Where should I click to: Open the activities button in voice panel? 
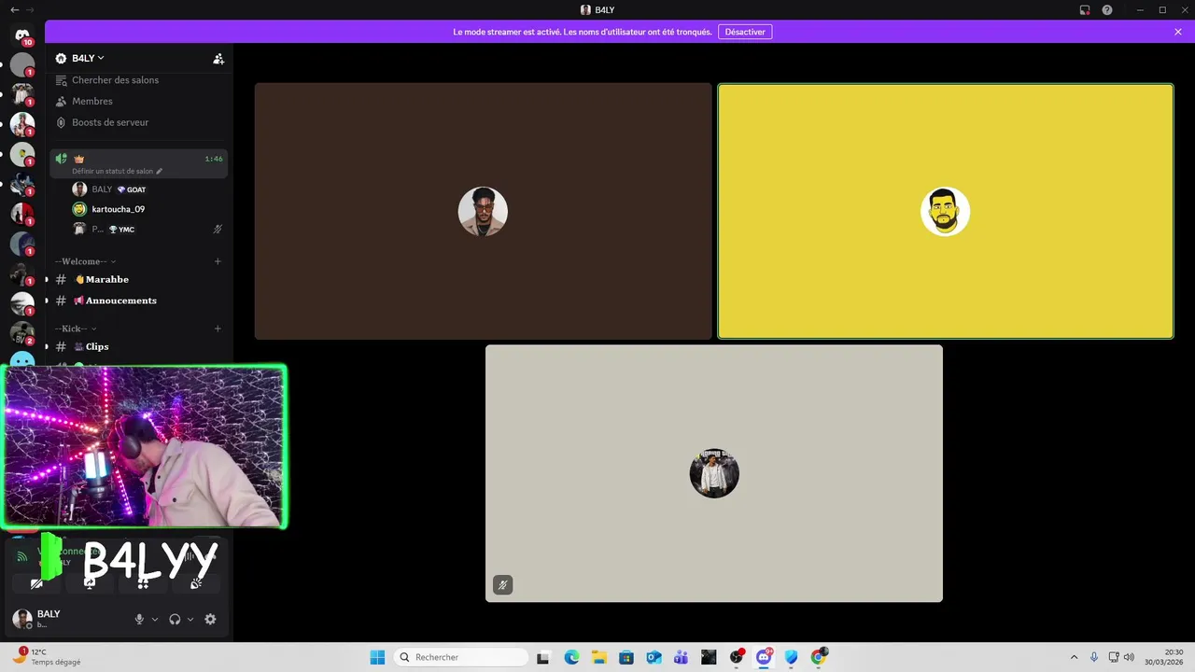(143, 583)
